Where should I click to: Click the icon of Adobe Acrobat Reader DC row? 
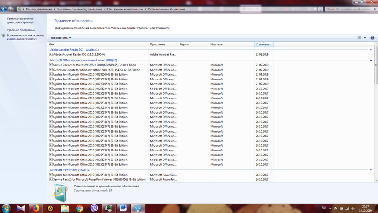(x=51, y=54)
